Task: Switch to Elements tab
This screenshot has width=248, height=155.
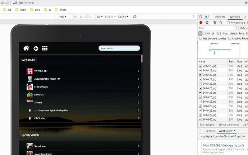Action: click(x=220, y=17)
